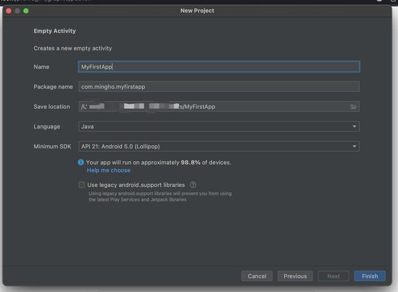This screenshot has height=292, width=398.
Task: Click the Cancel button
Action: (x=257, y=276)
